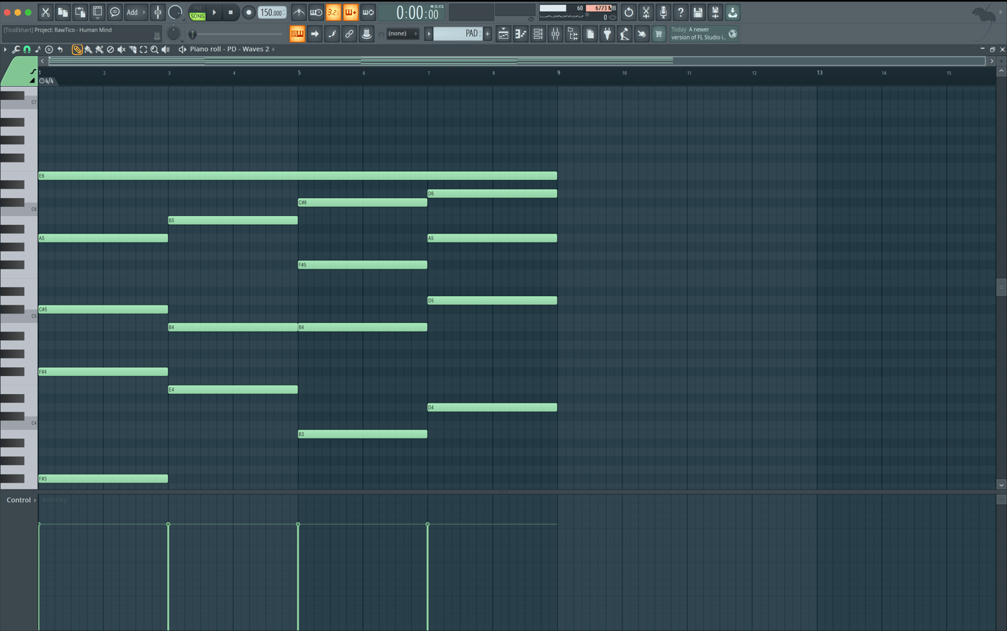Toggle the metronome icon

pyautogui.click(x=299, y=12)
